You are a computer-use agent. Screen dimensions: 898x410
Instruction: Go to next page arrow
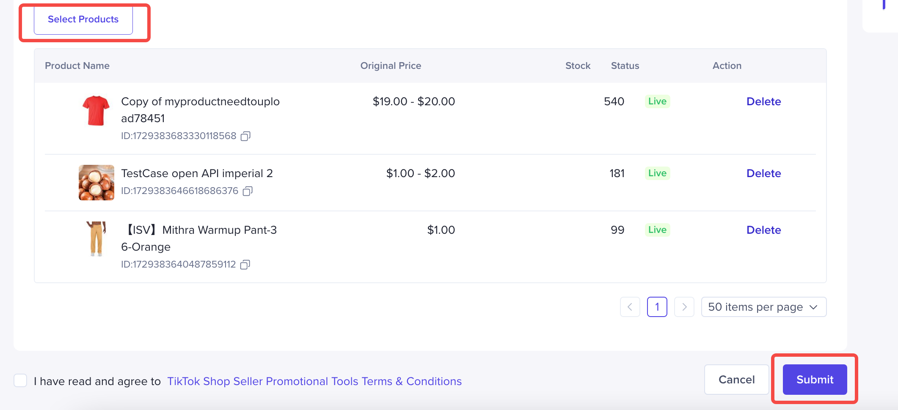pyautogui.click(x=684, y=307)
